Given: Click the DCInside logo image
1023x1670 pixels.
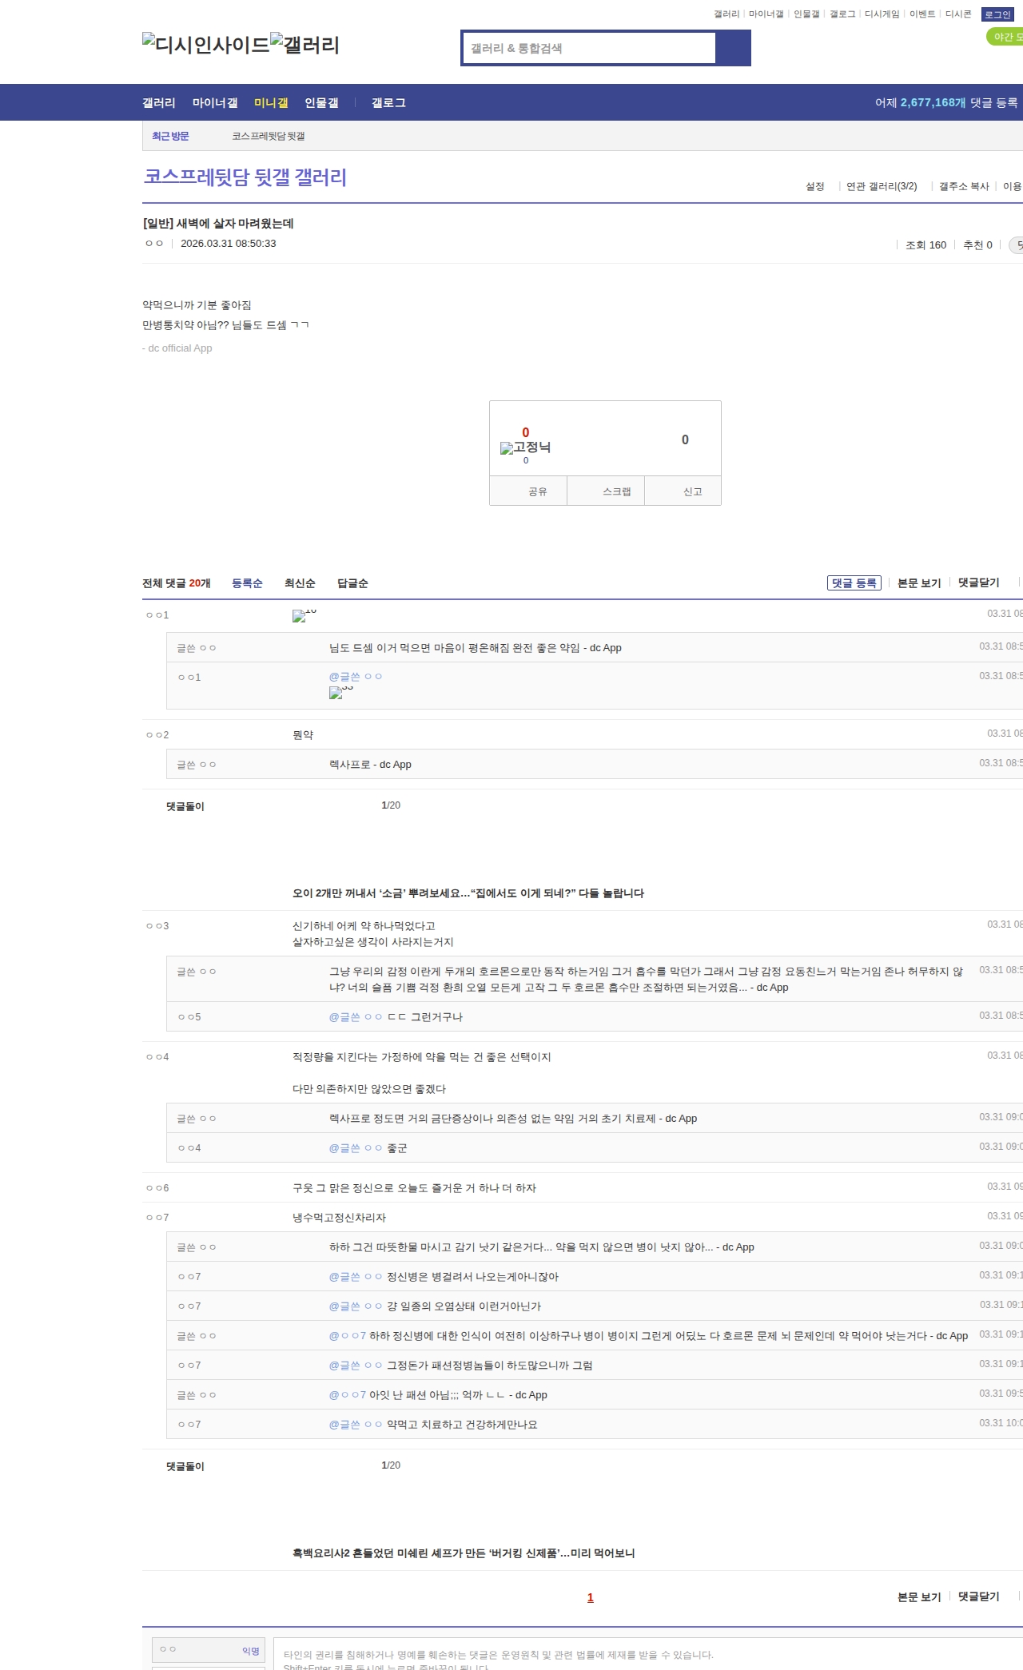Looking at the screenshot, I should click(x=205, y=45).
